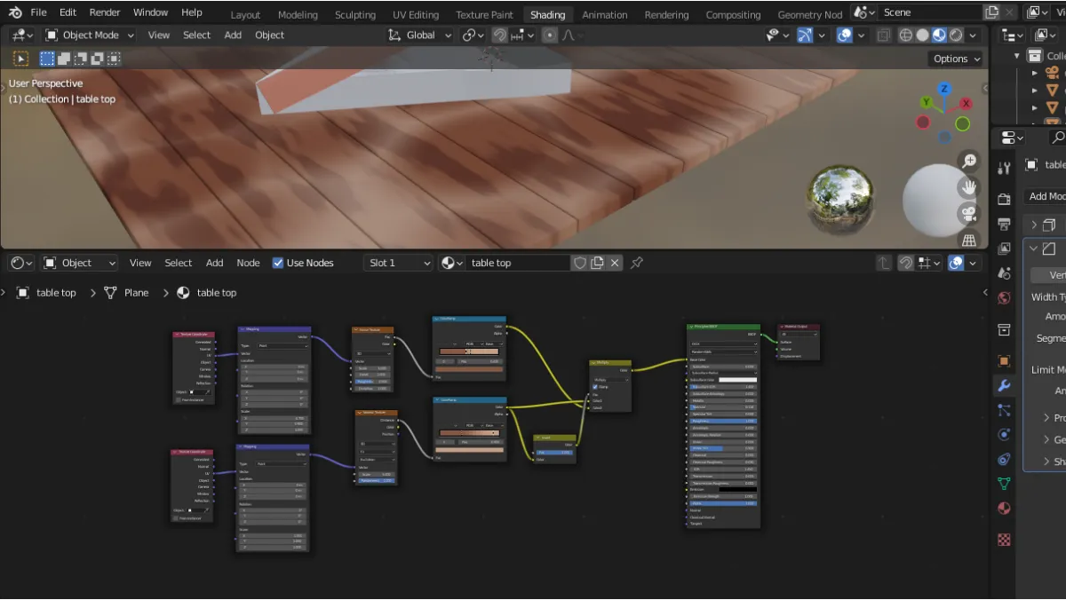Switch to solid viewport shading

tap(922, 35)
